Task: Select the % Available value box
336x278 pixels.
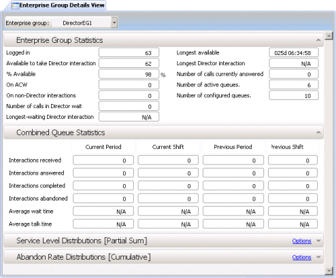Action: pos(129,74)
